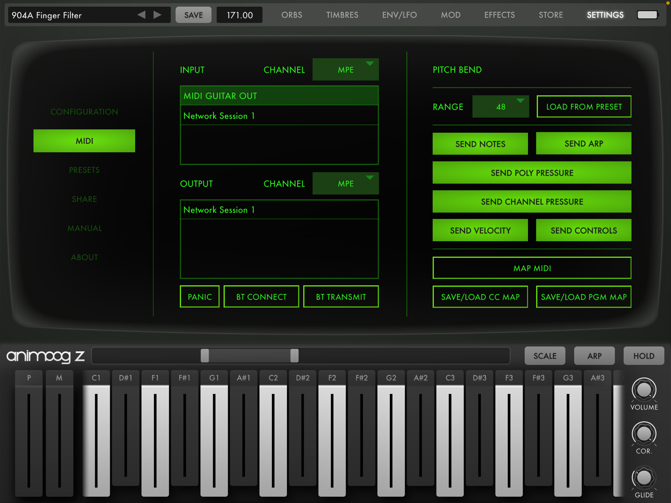Screen dimensions: 671x503
Task: Switch to the TIMBRES tab
Action: click(342, 15)
